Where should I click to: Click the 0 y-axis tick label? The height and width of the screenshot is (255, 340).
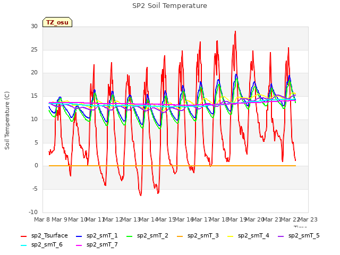tap(36, 166)
